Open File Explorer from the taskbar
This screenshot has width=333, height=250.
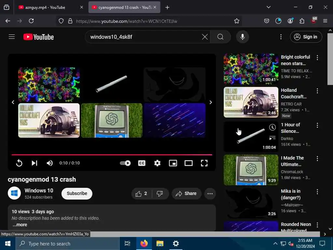tap(160, 243)
